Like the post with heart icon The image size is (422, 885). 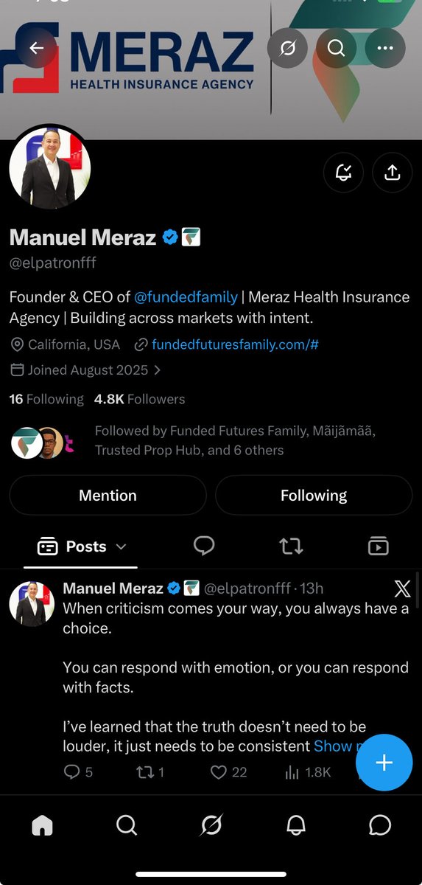coord(218,772)
